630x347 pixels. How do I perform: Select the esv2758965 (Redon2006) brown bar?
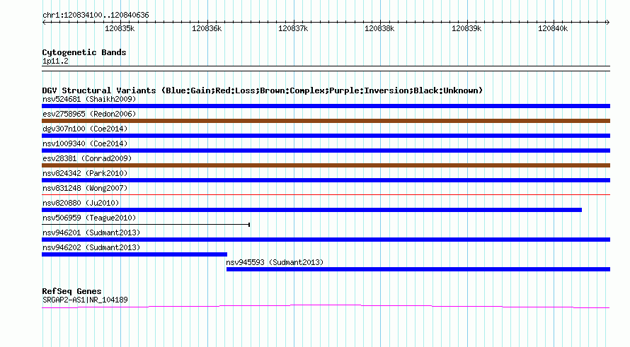[x=326, y=121]
